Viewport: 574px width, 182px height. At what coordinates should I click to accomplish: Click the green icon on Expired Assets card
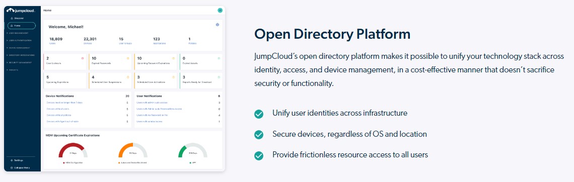click(219, 58)
